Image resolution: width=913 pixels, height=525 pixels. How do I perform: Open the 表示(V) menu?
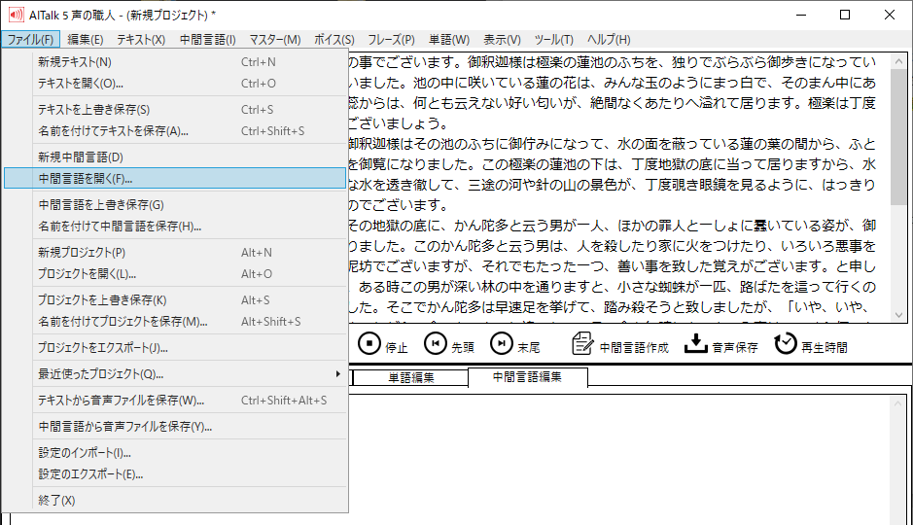(502, 40)
